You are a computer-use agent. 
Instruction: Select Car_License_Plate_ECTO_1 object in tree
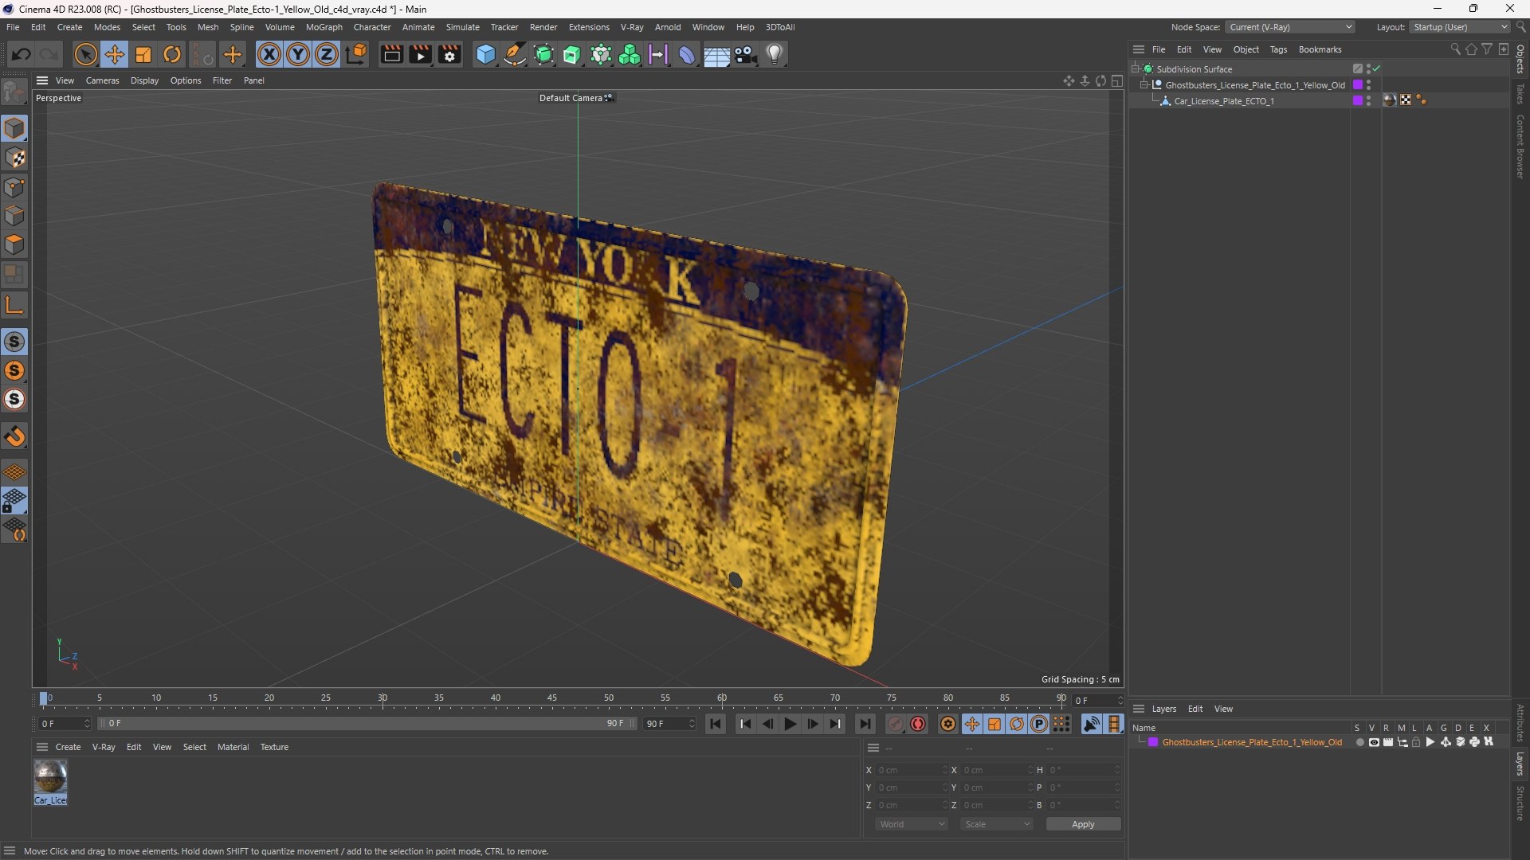[x=1224, y=101]
